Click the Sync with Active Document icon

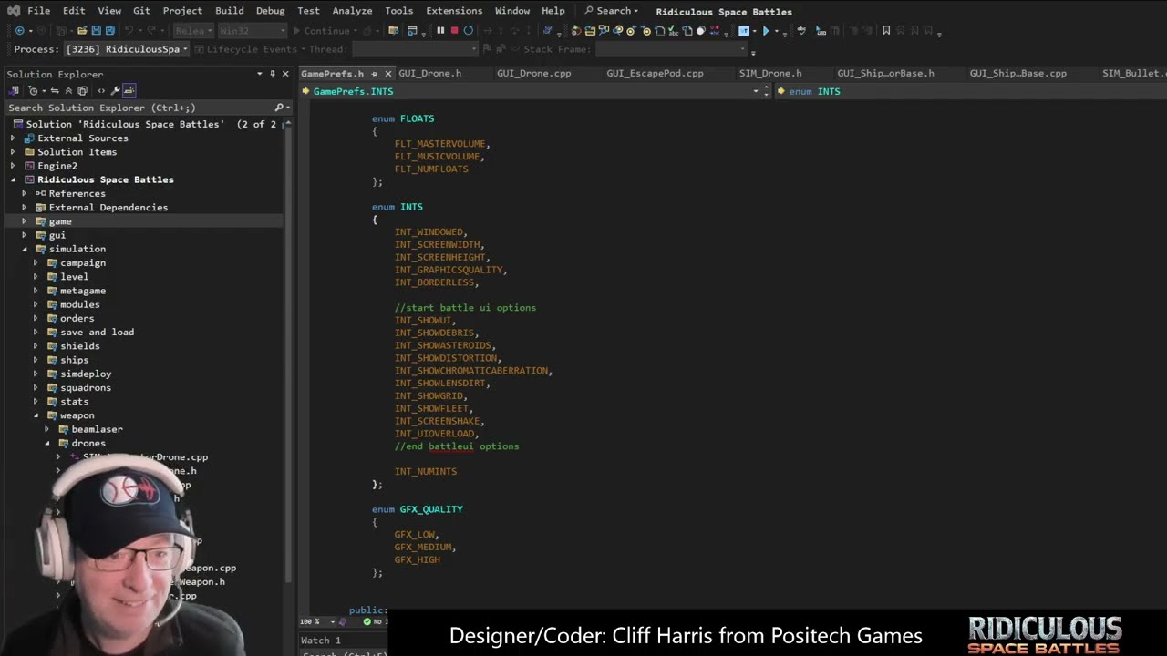(x=55, y=91)
